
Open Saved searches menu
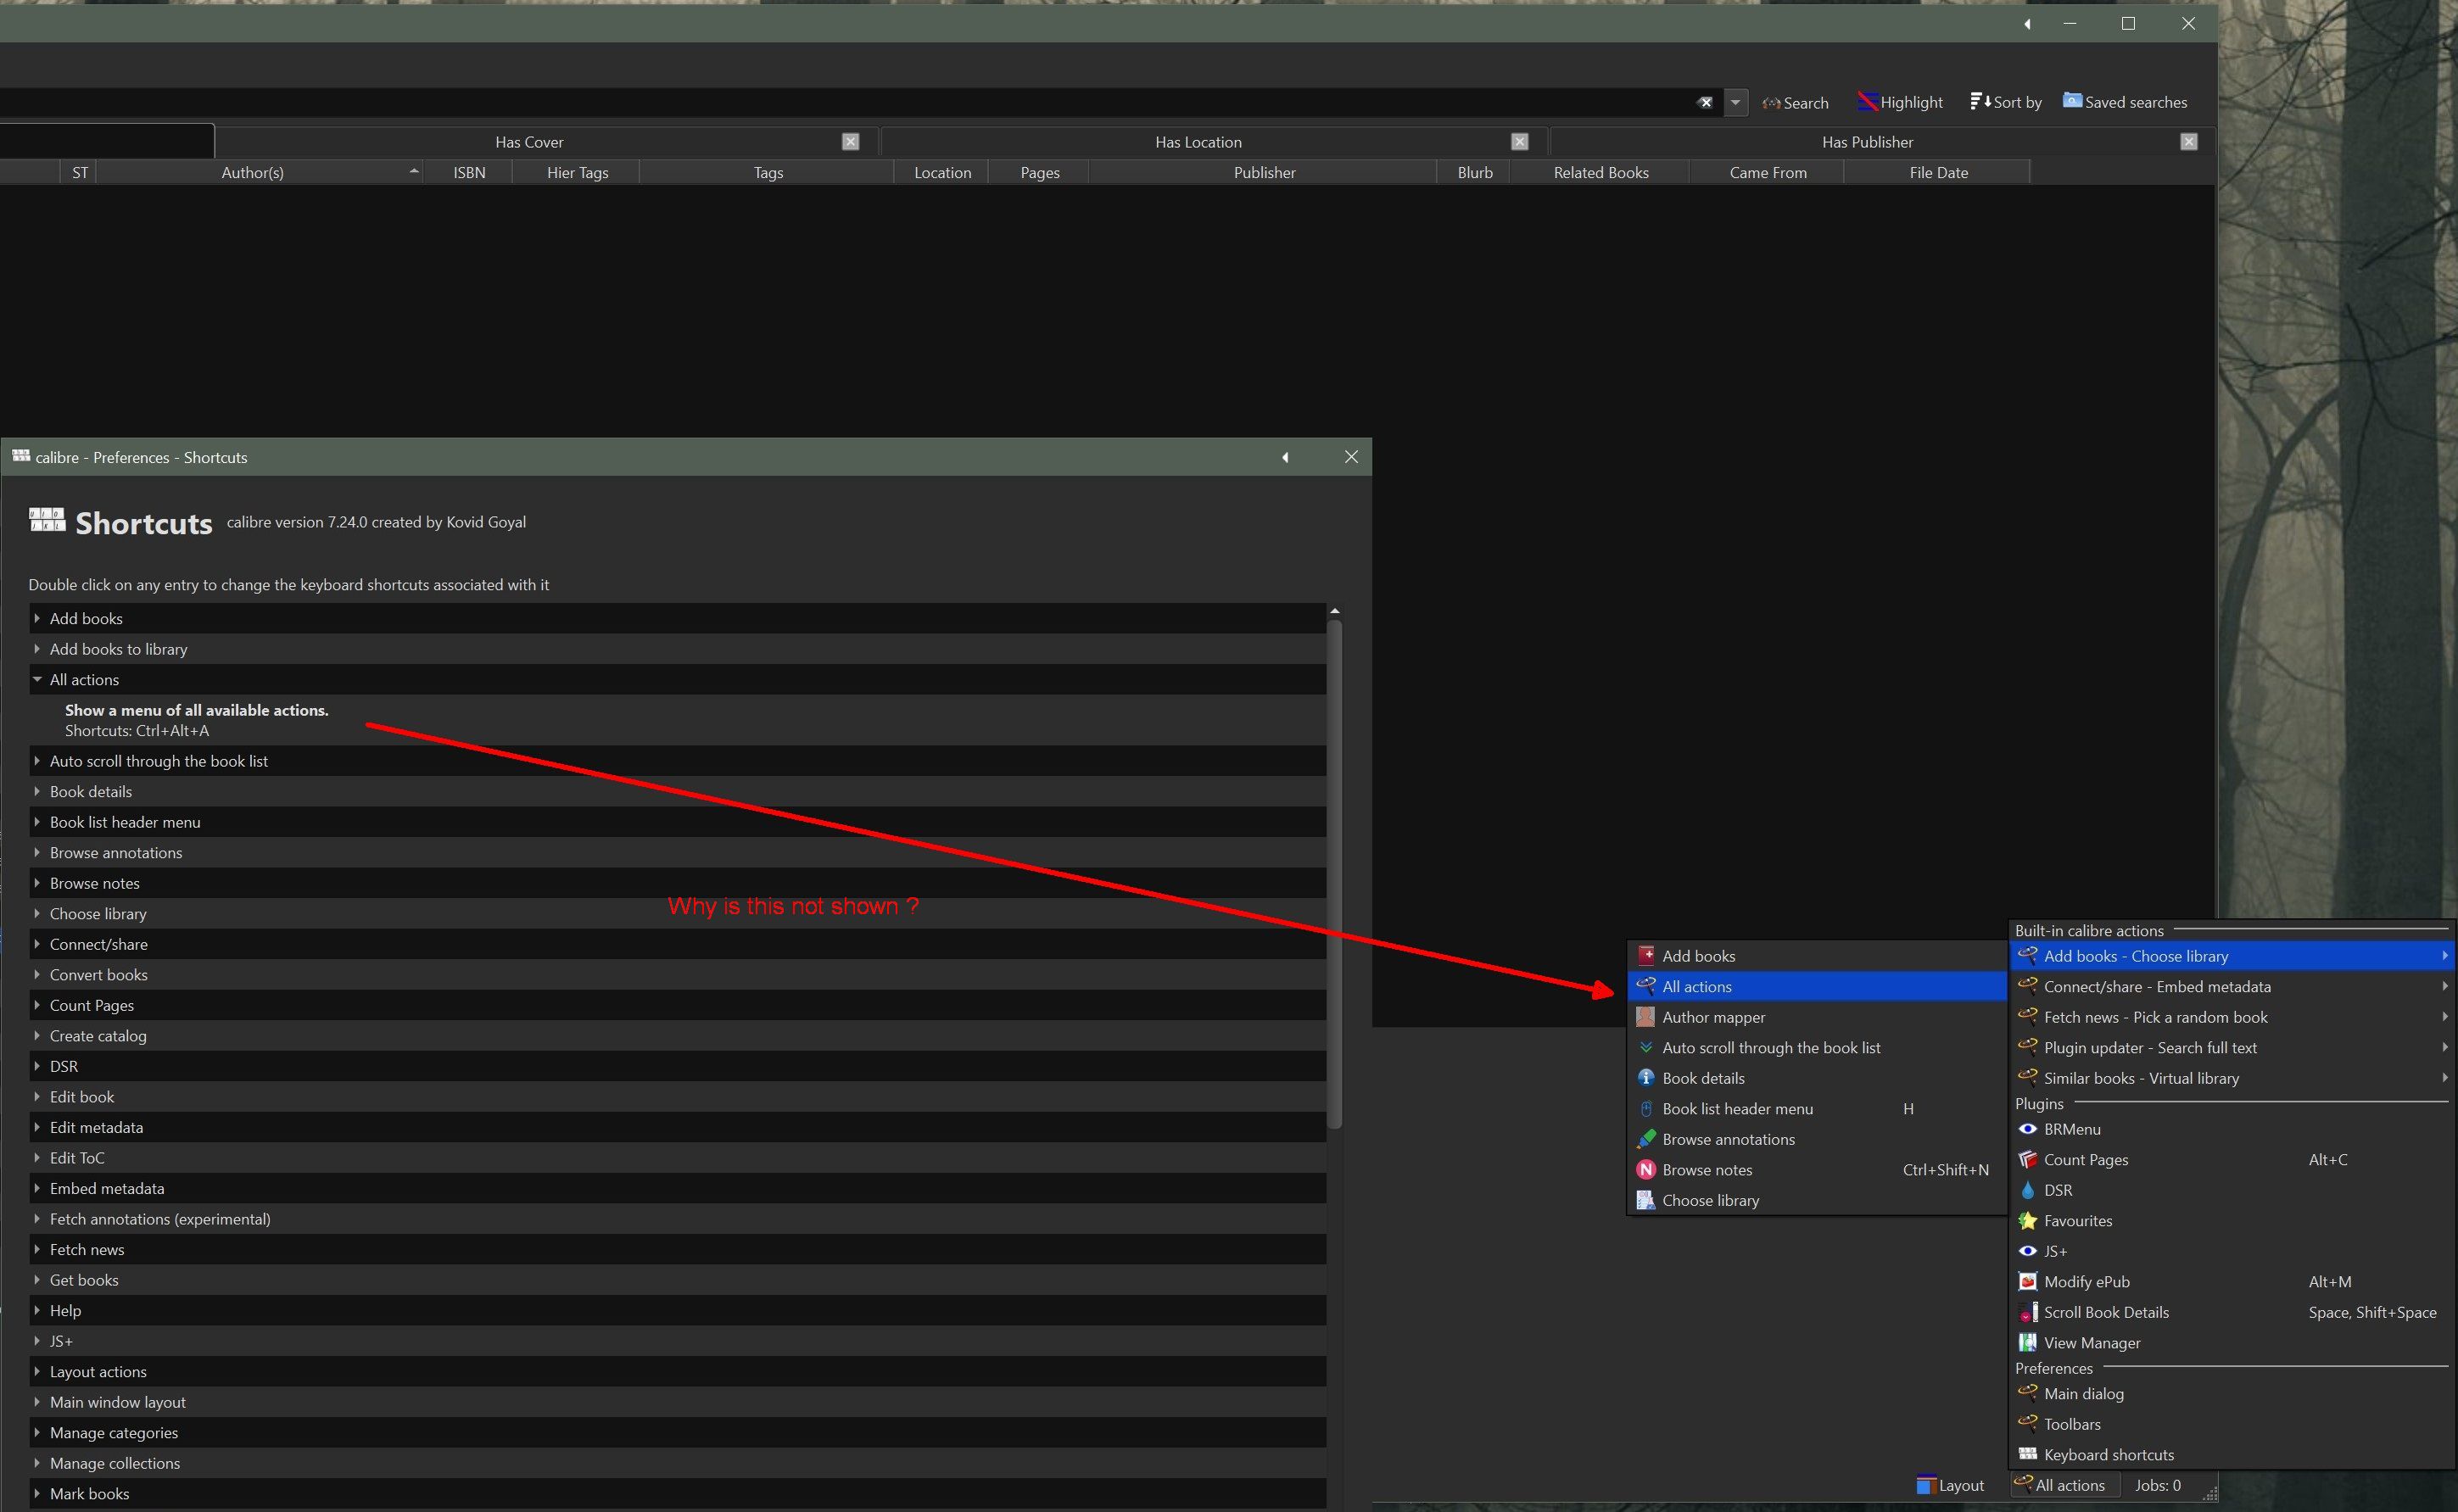coord(2124,102)
